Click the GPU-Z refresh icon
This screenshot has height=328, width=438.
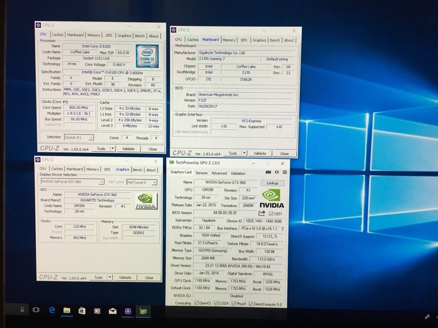(x=277, y=172)
